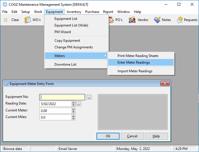Decrease the Reading Date spinner
Viewport: 199px width, 152px height.
coord(73,105)
